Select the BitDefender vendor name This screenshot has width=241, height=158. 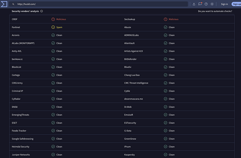point(130,59)
